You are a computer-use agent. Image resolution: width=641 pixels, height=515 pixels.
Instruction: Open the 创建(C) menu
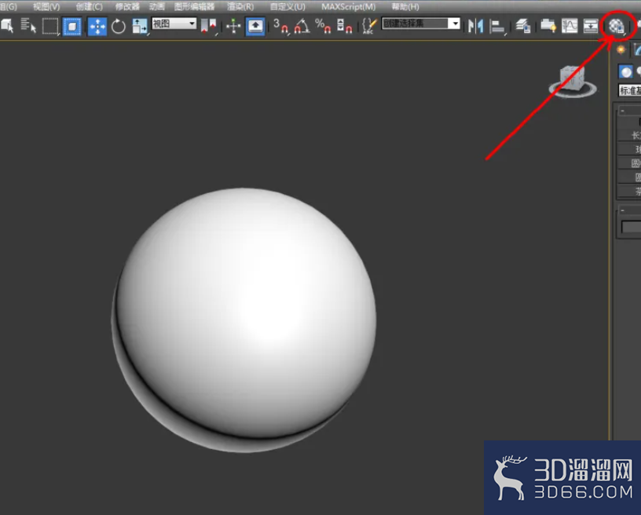click(89, 6)
